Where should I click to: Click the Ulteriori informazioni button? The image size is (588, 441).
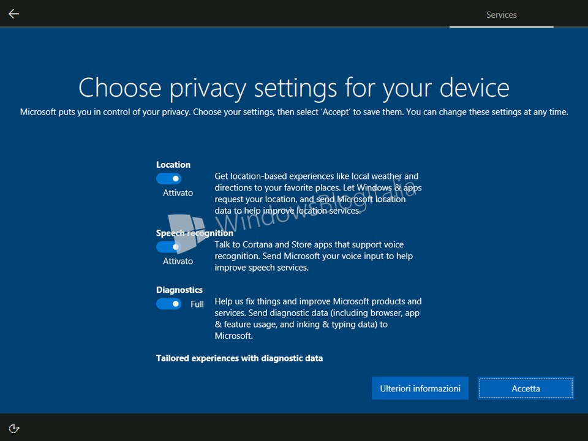pyautogui.click(x=420, y=388)
